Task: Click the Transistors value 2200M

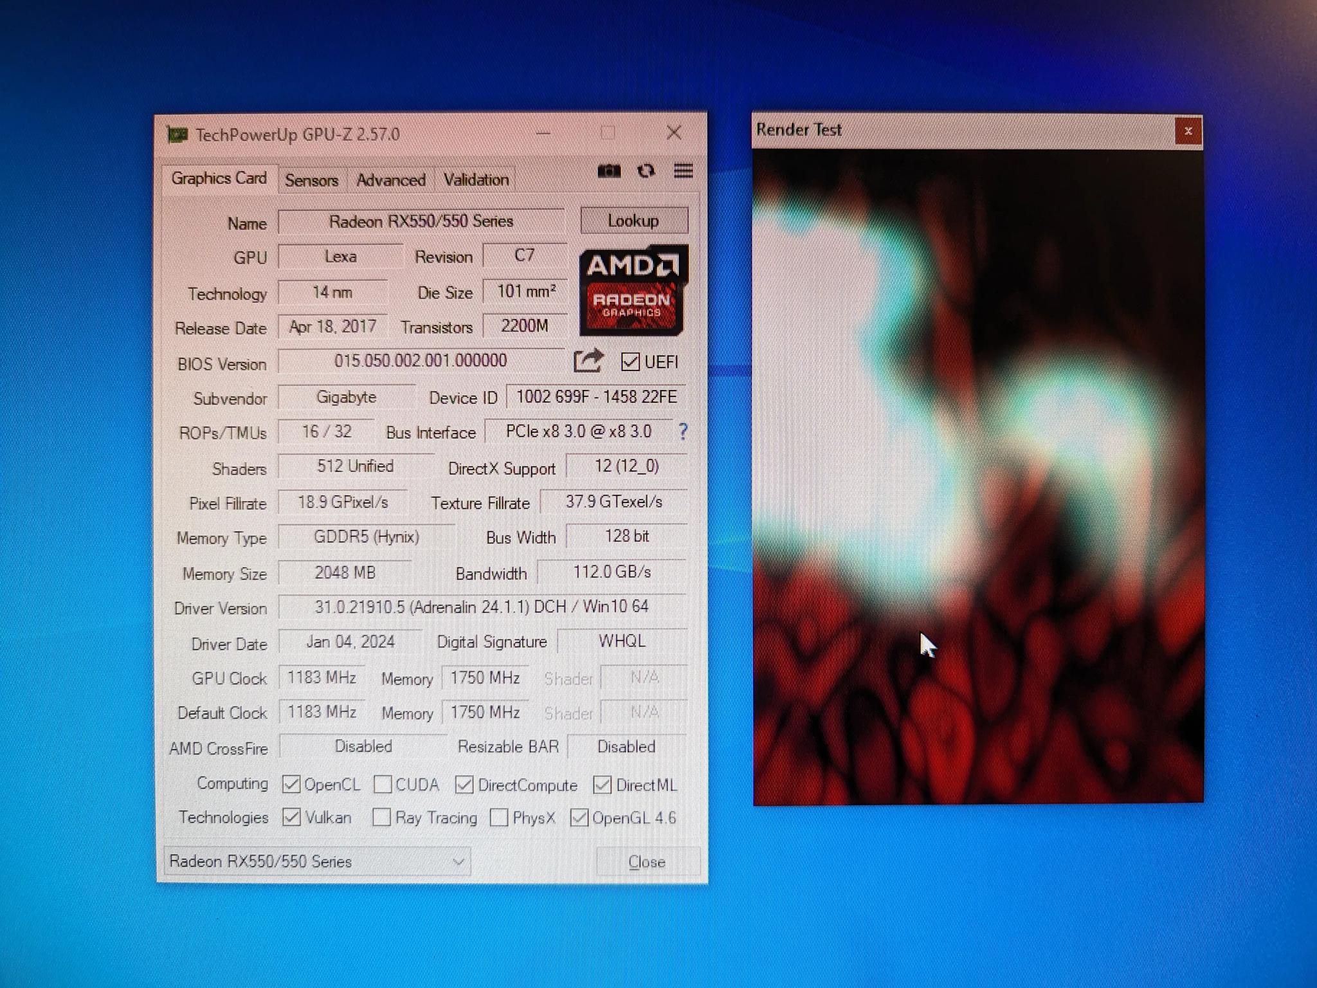Action: [x=525, y=326]
